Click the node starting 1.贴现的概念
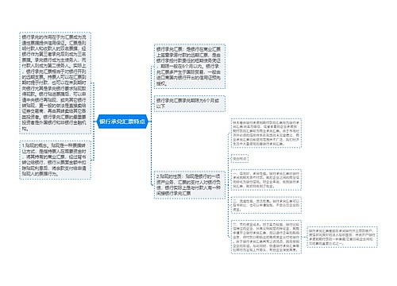This screenshot has width=397, height=286. click(x=55, y=160)
